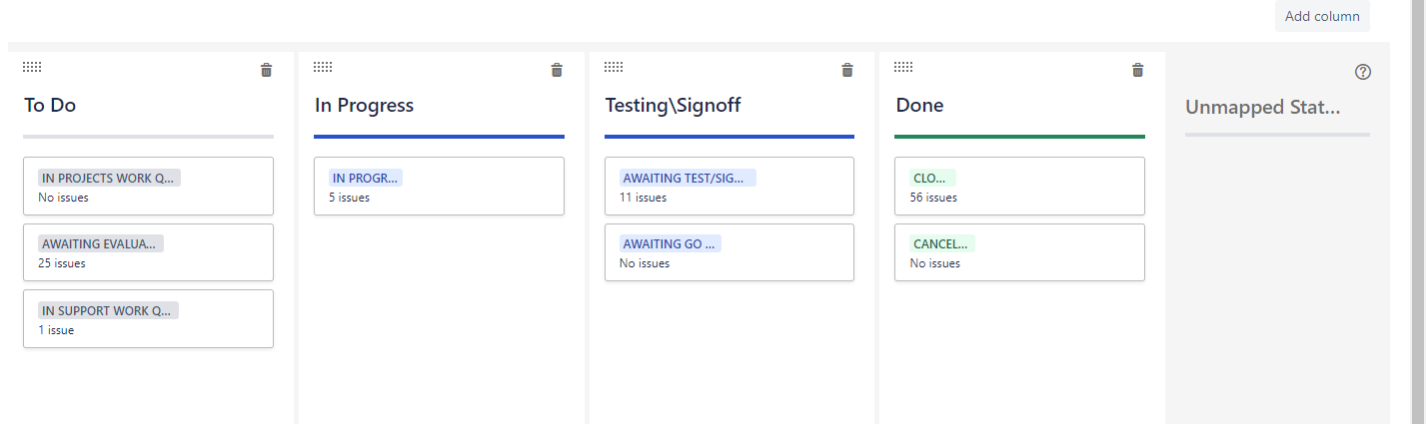
Task: Delete the To Do column via trash icon
Action: (266, 70)
